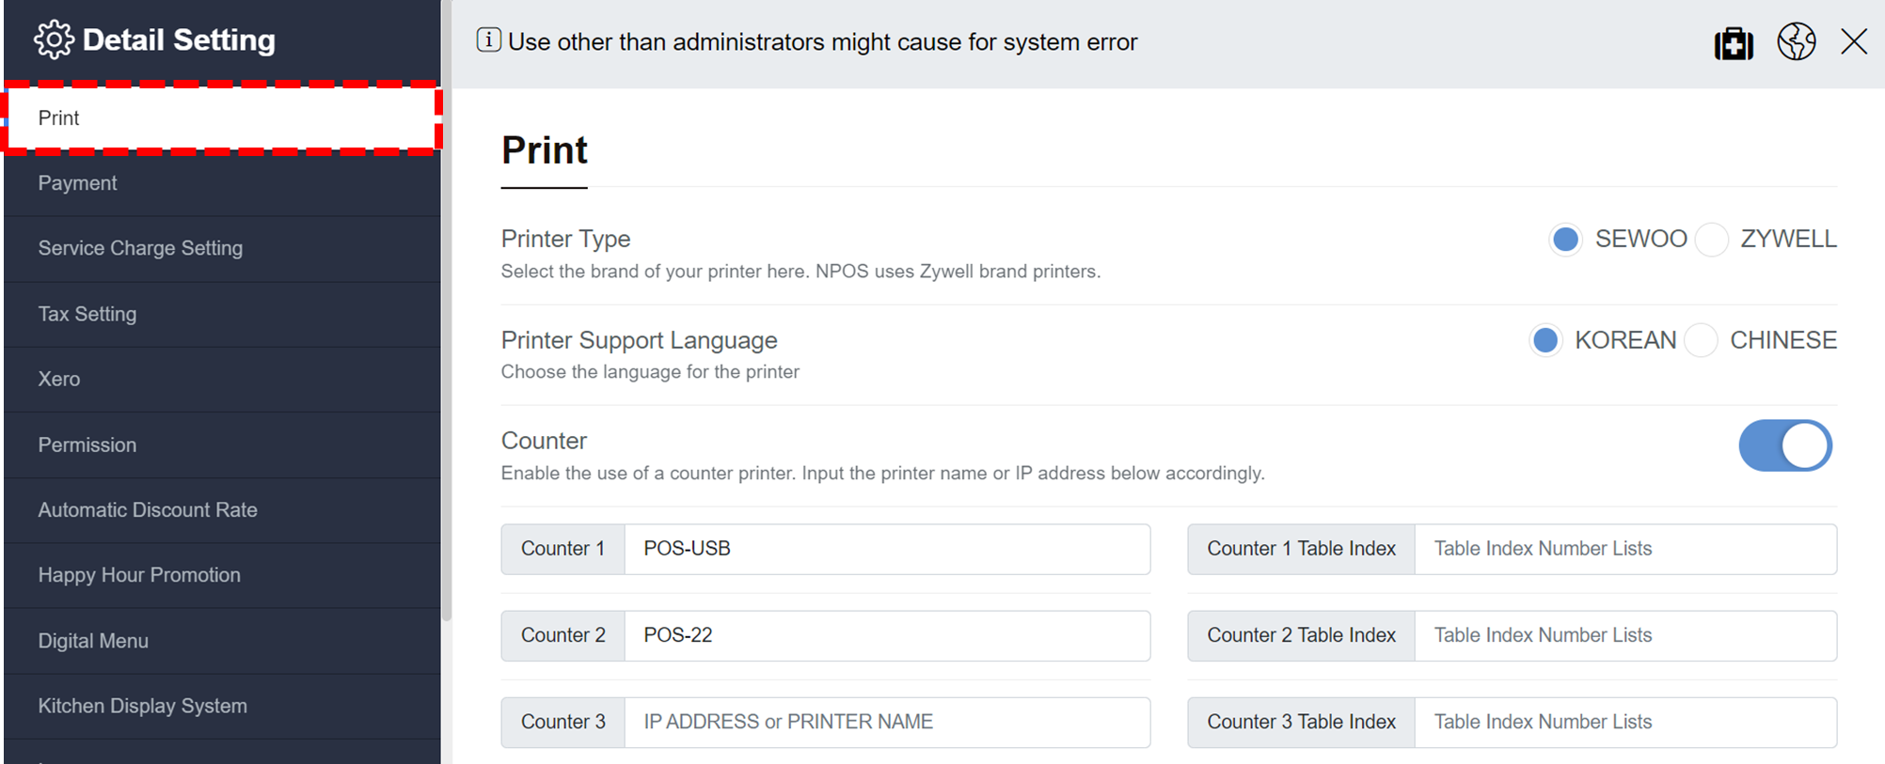Click the globe language icon
Screen dimensions: 1885x764
click(x=1796, y=41)
